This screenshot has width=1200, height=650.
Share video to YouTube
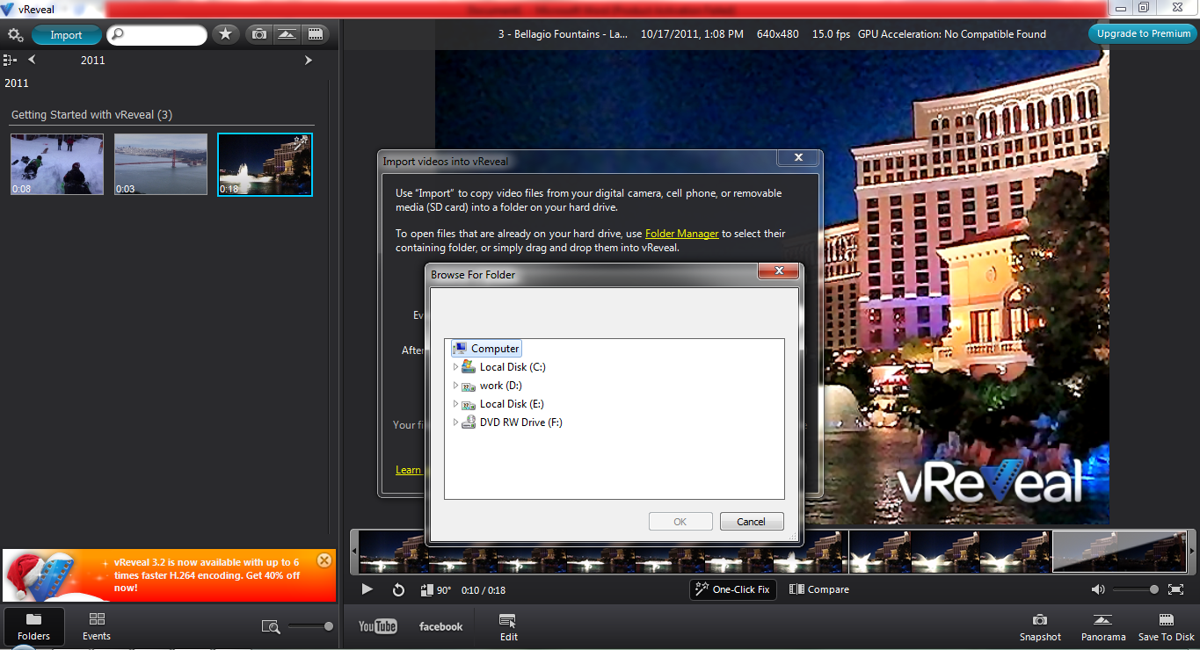[378, 626]
